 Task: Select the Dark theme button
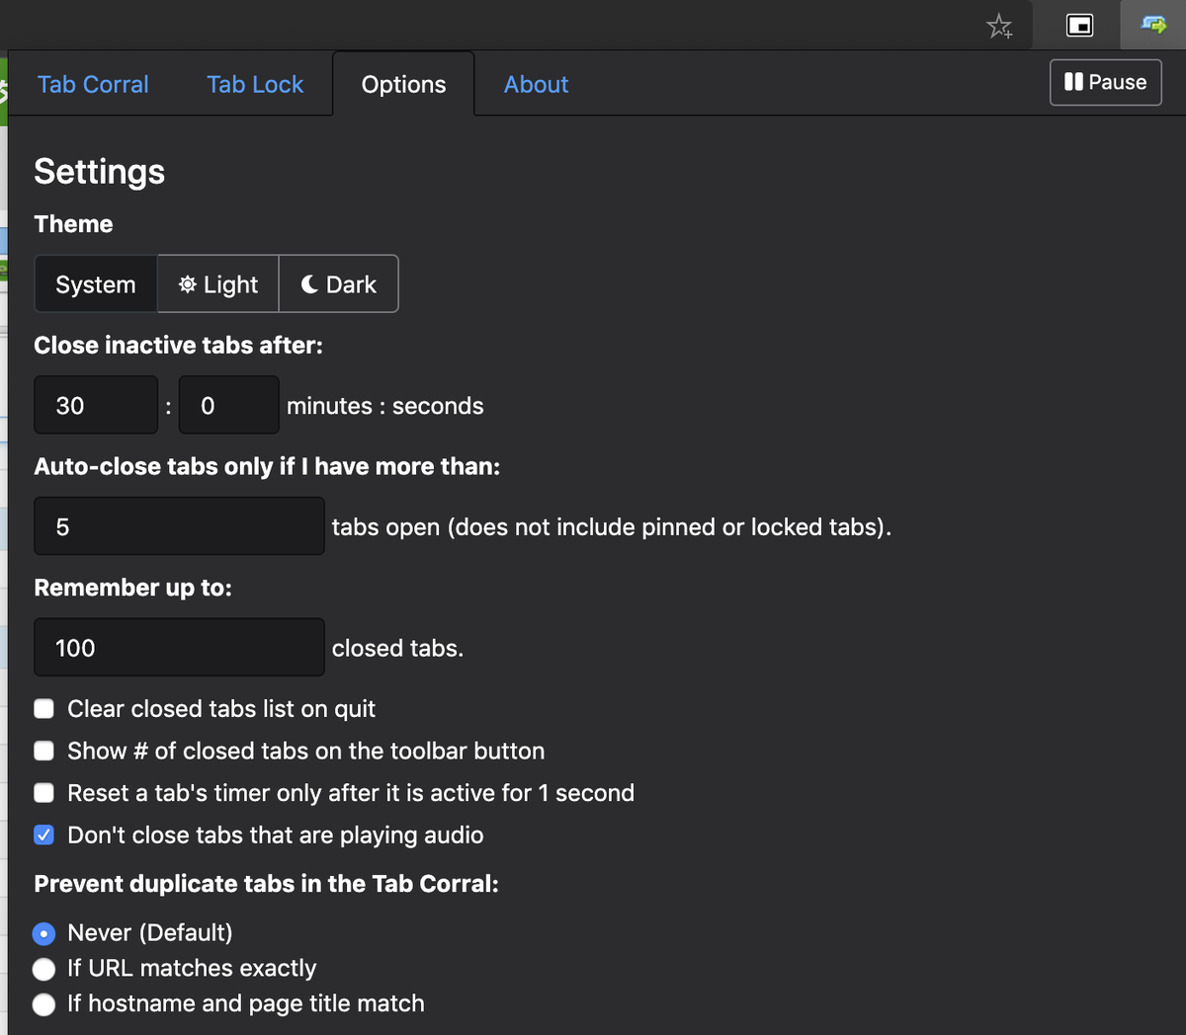[x=339, y=284]
